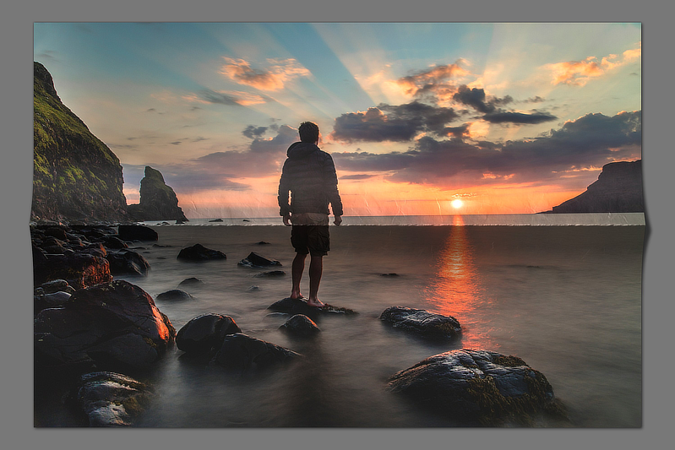675x450 pixels.
Task: Click the tall sea stack rock
Action: click(157, 194)
